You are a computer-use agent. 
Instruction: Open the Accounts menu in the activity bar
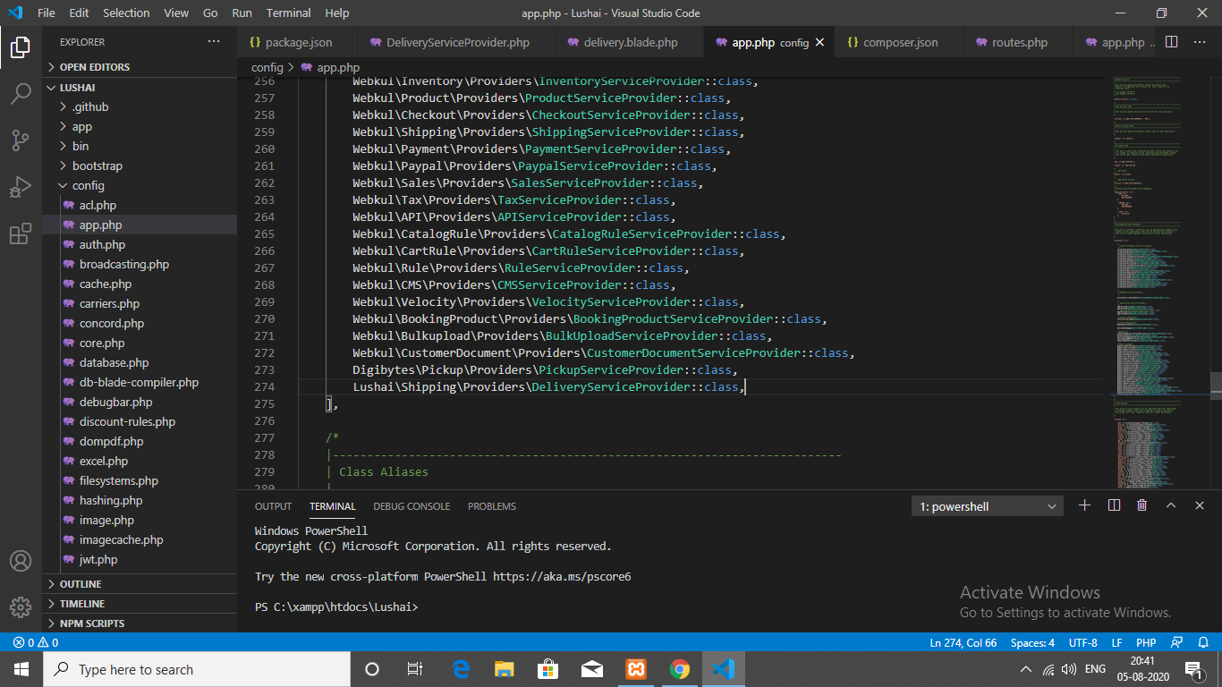(x=21, y=561)
